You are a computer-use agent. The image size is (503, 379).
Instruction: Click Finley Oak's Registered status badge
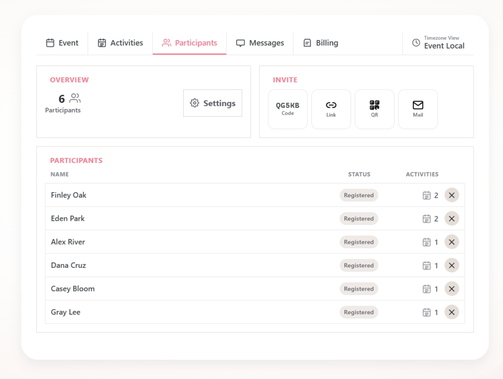[359, 195]
